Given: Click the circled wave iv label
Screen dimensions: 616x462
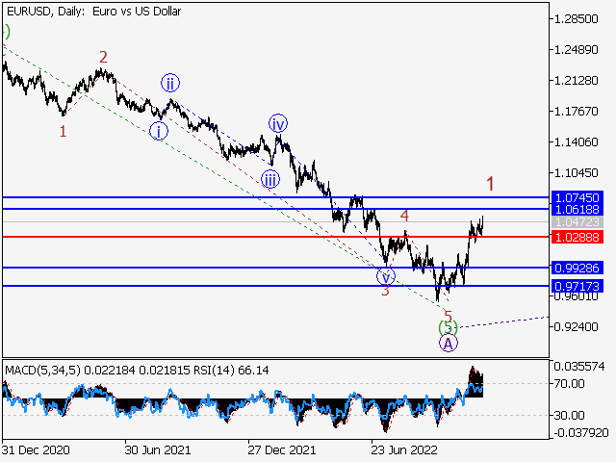Looking at the screenshot, I should tap(278, 124).
